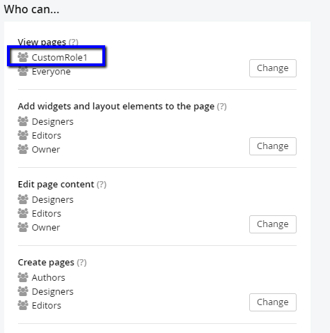Screen dimensions: 330x333
Task: Change who can add widgets and layout elements
Action: [x=273, y=146]
